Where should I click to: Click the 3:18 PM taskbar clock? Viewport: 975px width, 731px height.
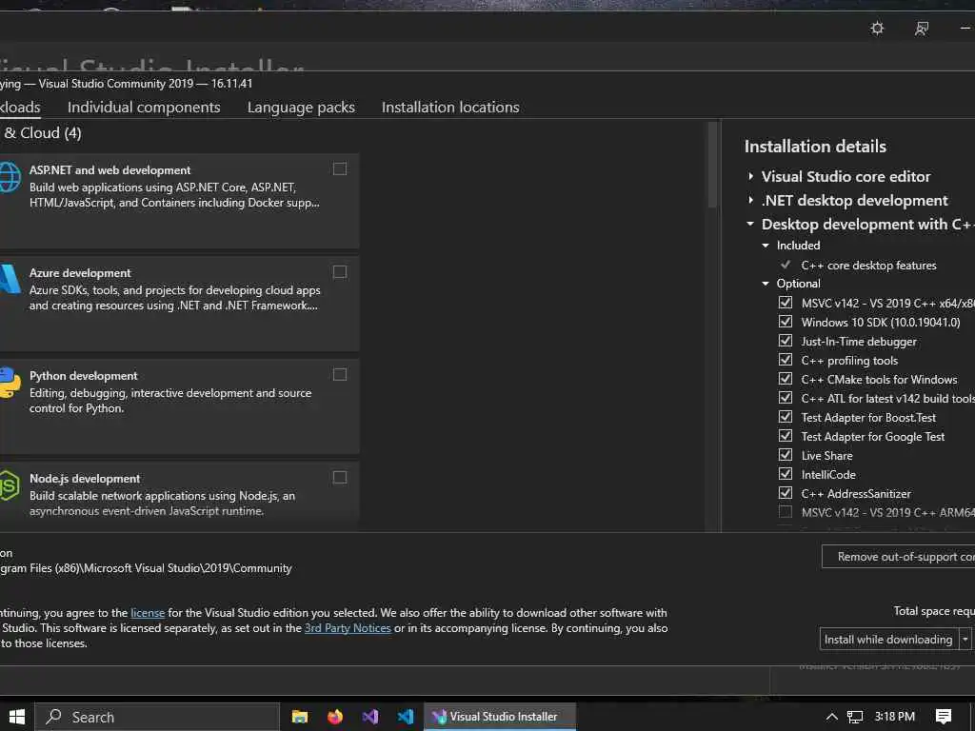point(894,717)
